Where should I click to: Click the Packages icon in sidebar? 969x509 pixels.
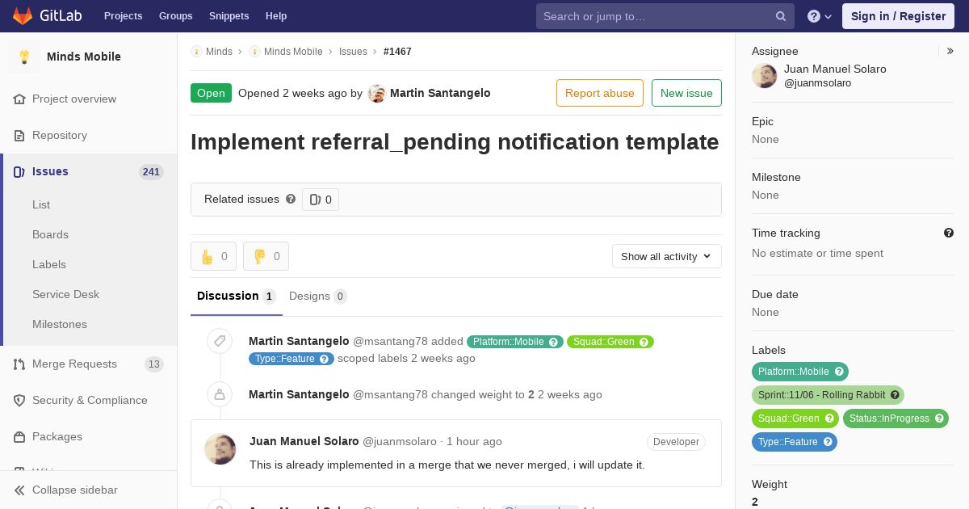tap(19, 436)
